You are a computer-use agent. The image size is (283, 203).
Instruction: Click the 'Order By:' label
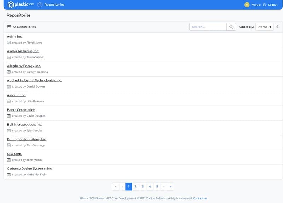247,27
